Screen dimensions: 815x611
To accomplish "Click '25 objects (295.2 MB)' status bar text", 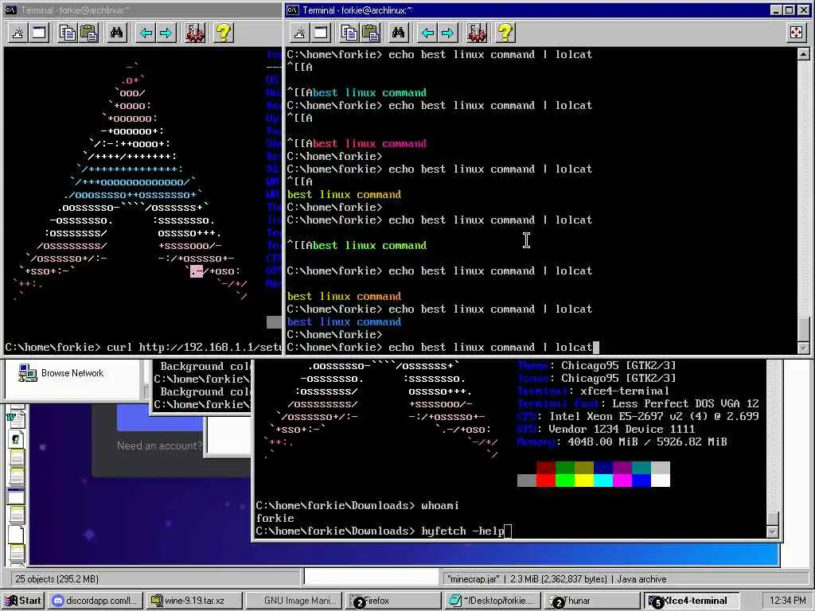I will pyautogui.click(x=57, y=579).
